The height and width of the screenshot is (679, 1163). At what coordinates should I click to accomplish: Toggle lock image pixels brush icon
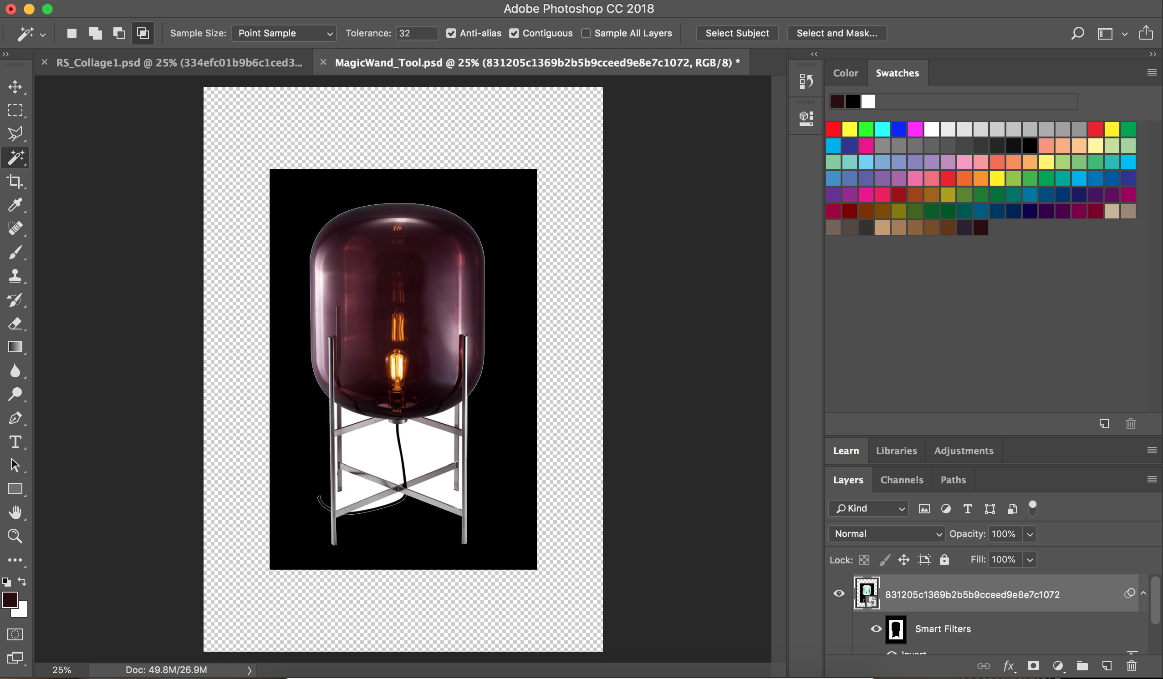pos(884,559)
